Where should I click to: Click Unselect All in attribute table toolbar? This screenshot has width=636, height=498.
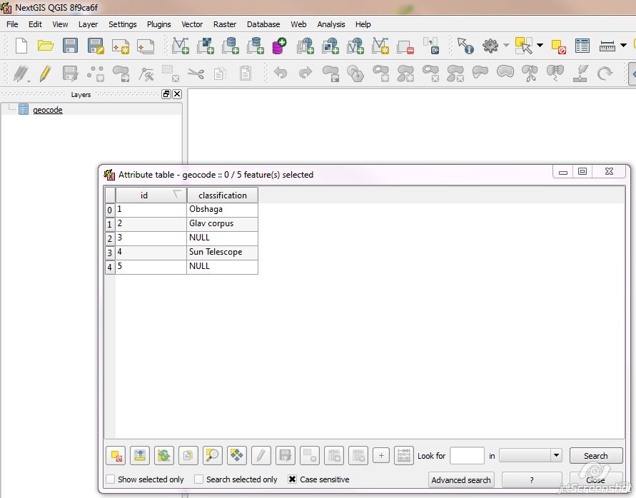coord(116,456)
